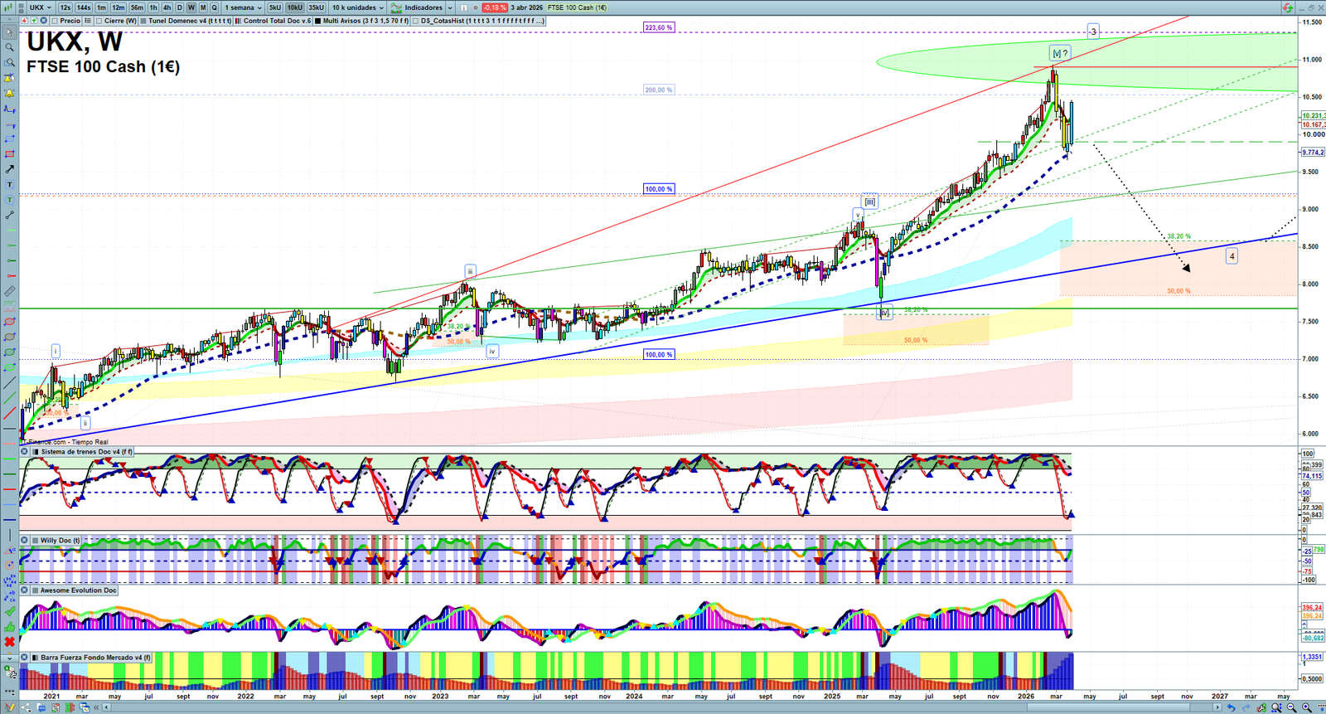Open the '10 k unidades' dropdown

point(358,7)
